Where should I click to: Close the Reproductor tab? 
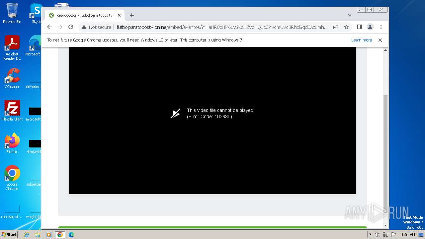point(119,15)
